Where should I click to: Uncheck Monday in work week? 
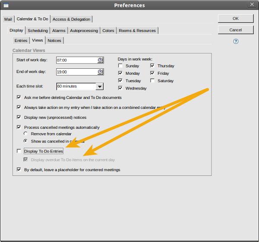tap(120, 73)
